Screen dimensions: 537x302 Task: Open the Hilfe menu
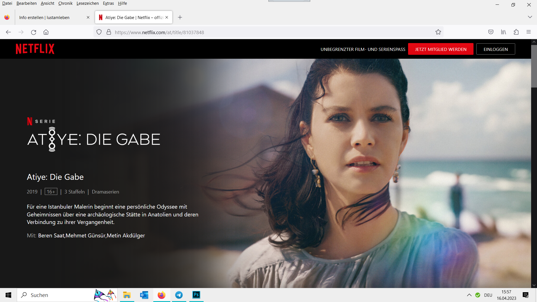(123, 3)
